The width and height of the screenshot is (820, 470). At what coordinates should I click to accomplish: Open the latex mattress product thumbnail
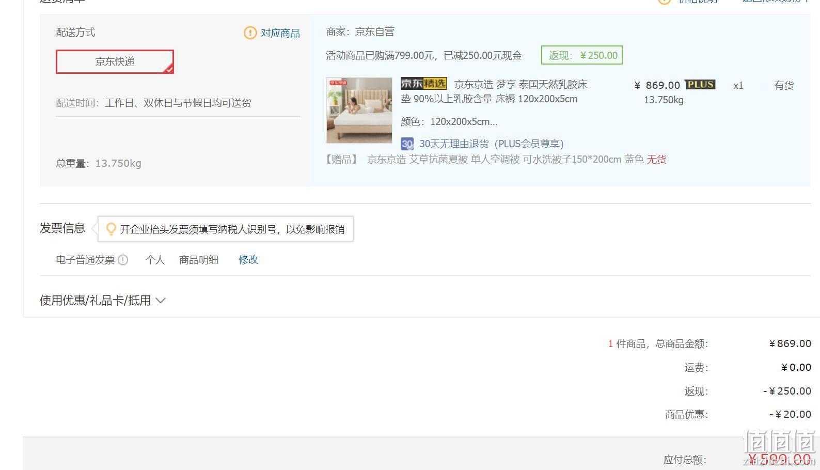(x=359, y=110)
